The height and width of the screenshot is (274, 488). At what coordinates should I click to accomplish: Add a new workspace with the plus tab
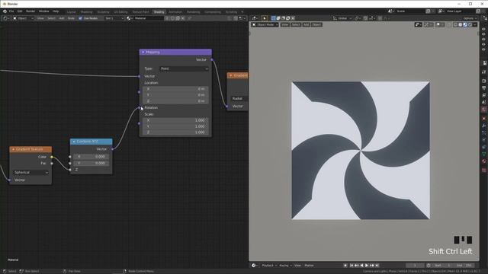[242, 12]
